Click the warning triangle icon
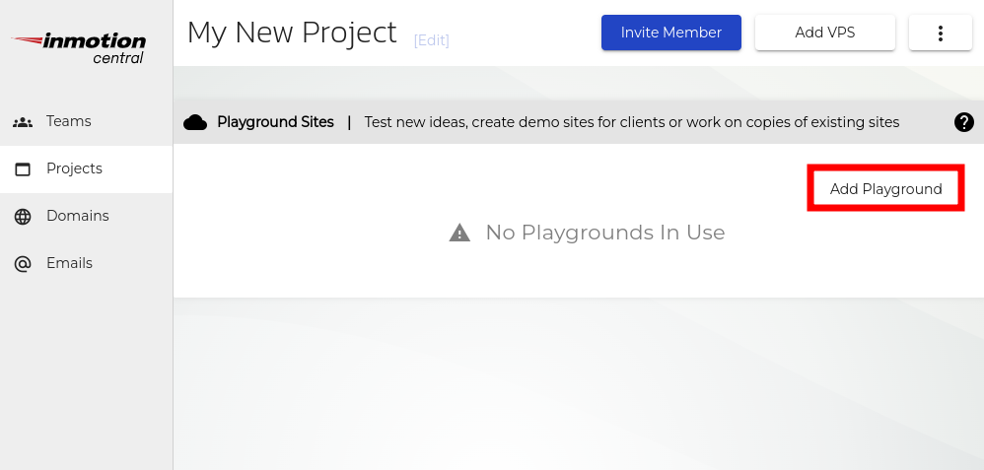 (459, 234)
